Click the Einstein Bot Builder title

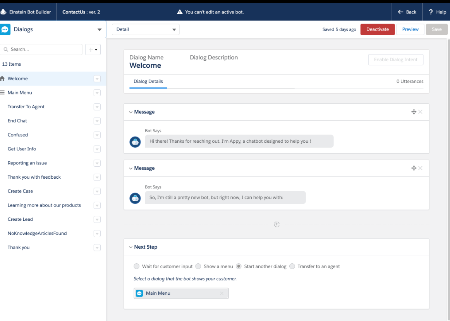(30, 12)
